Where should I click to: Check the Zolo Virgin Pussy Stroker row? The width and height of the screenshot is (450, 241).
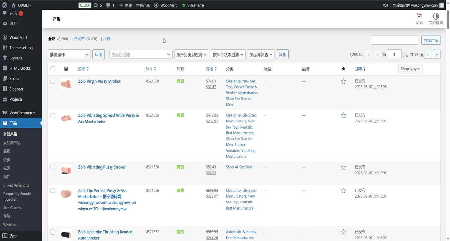click(53, 81)
